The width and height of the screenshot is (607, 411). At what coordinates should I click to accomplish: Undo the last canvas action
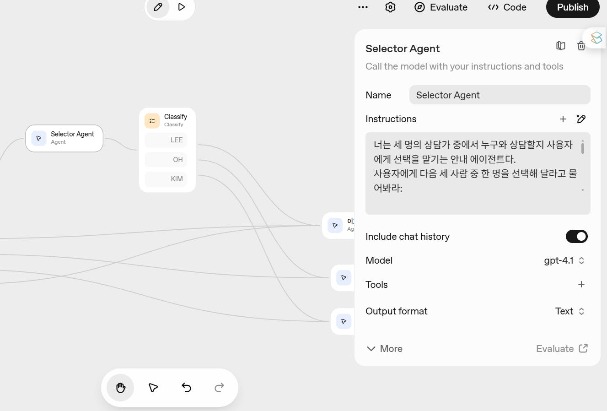[186, 388]
